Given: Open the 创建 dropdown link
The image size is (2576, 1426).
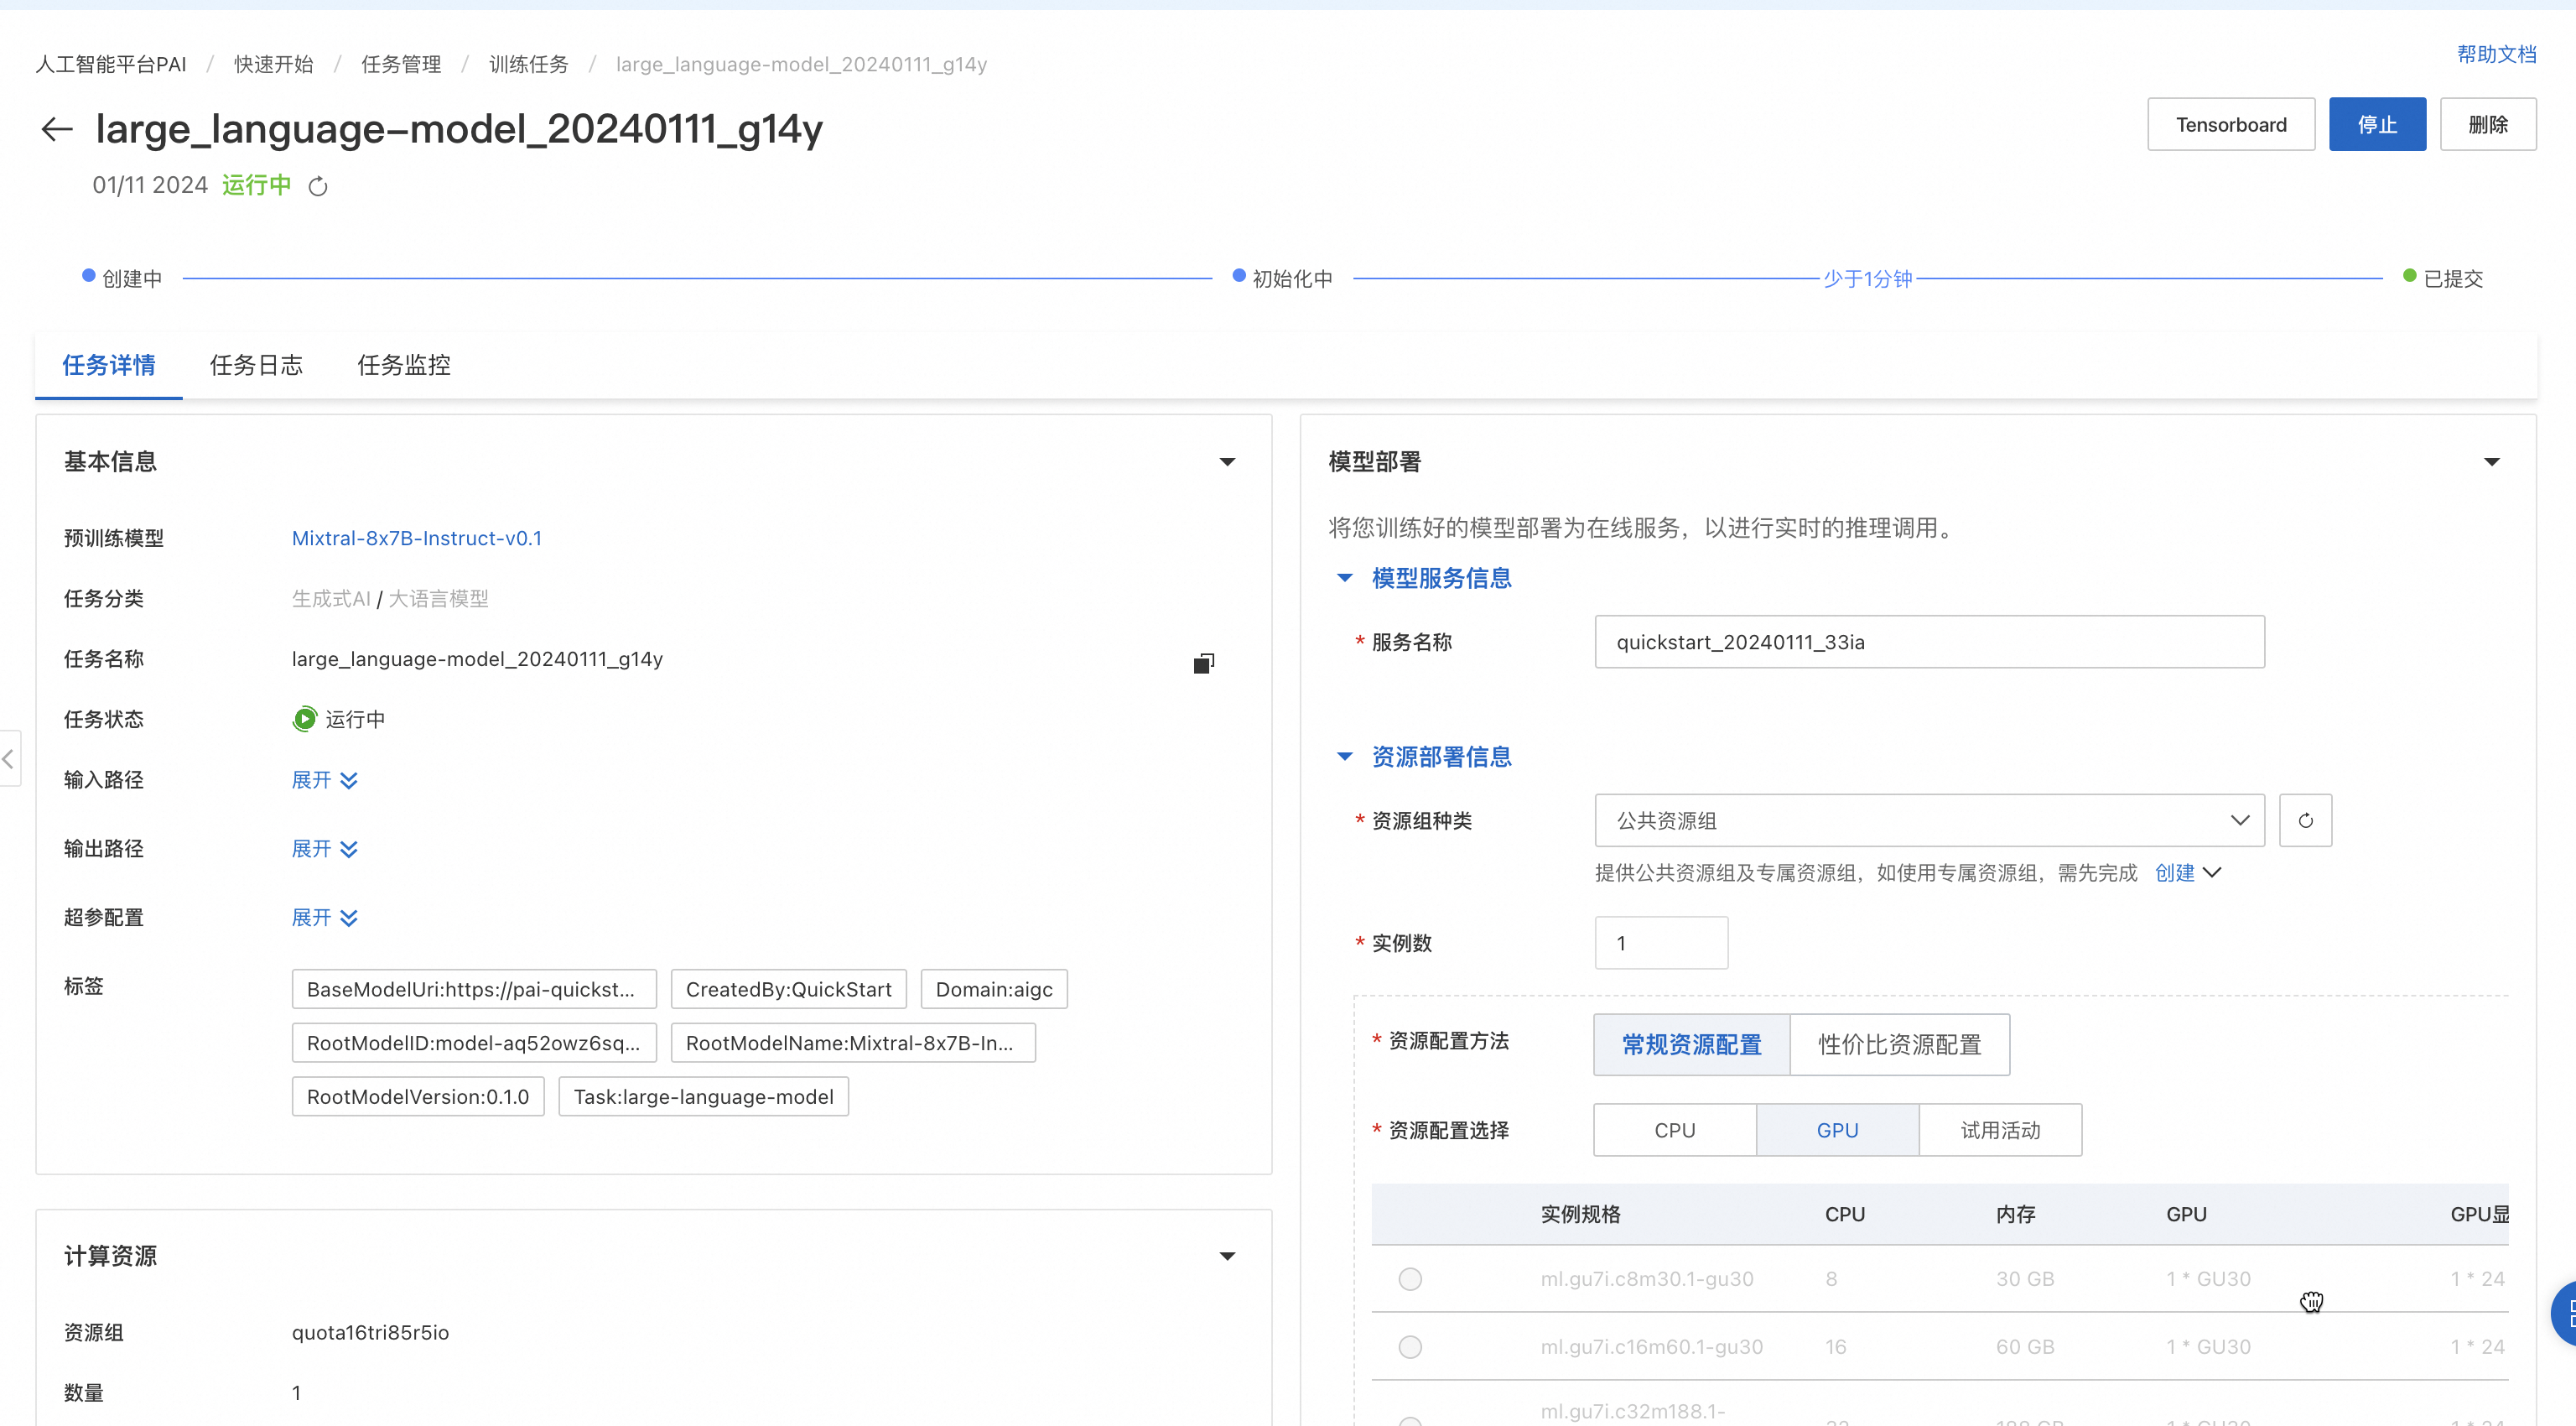Looking at the screenshot, I should [2187, 873].
